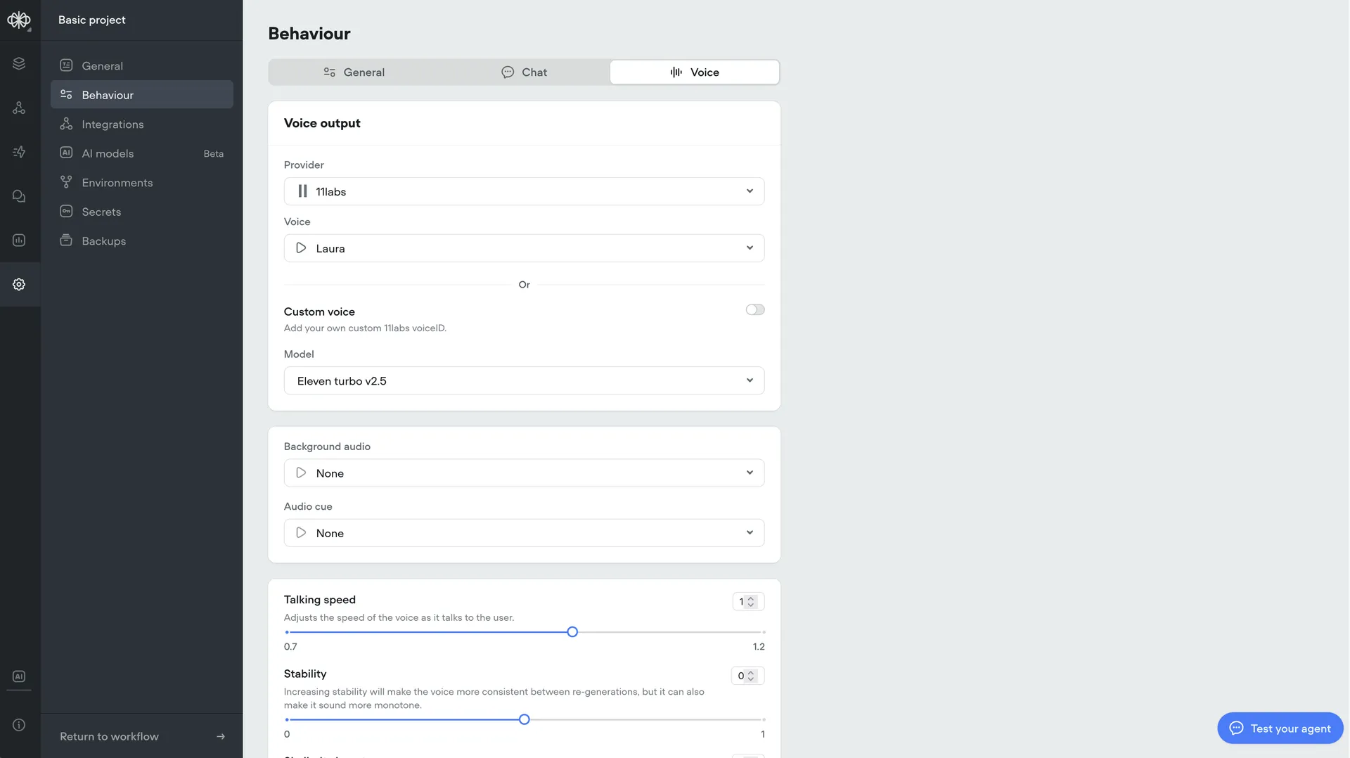Viewport: 1350px width, 758px height.
Task: Click the info circle icon at bottom
Action: [19, 725]
